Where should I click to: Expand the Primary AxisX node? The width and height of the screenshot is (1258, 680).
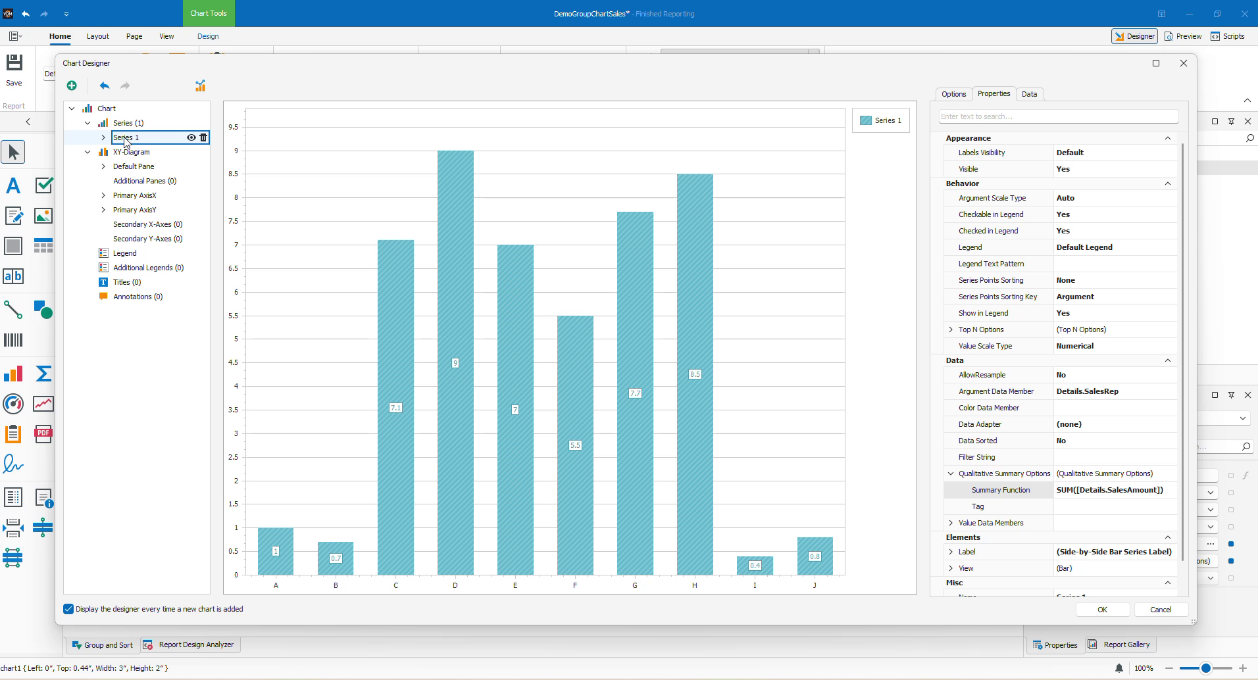pos(103,195)
